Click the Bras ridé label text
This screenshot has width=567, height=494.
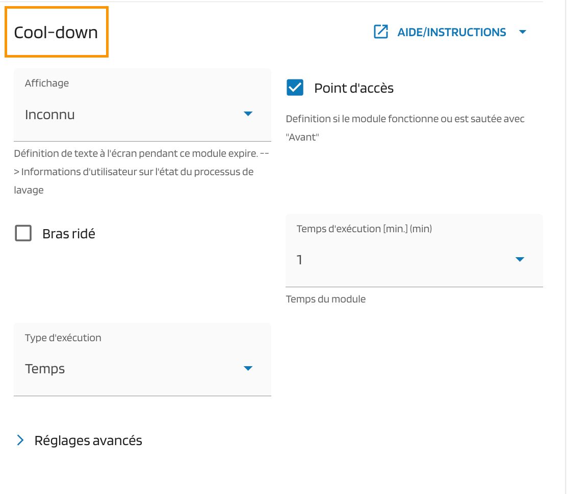coord(69,234)
